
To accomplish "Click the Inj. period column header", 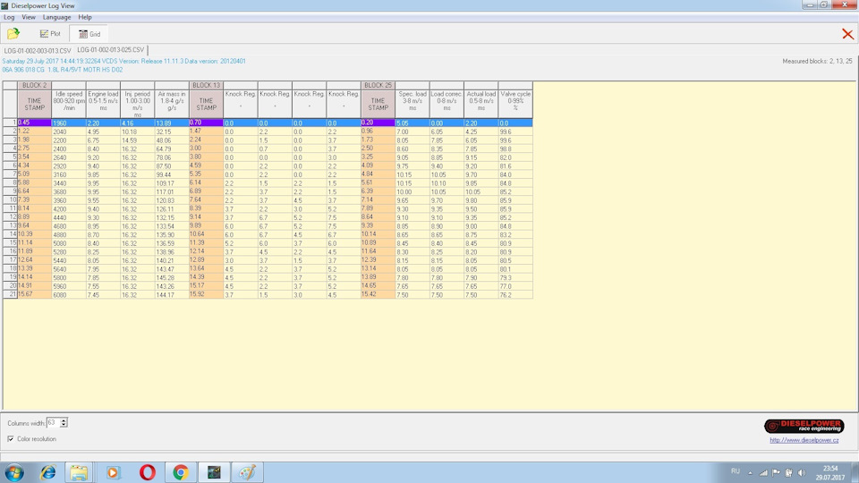I will point(138,104).
